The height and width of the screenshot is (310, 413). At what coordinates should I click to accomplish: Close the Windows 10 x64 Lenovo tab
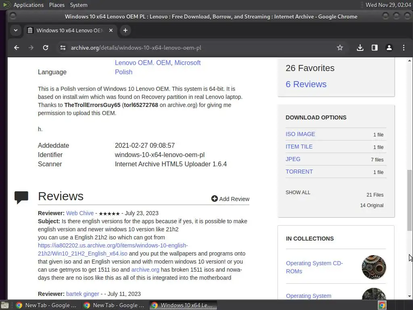click(x=111, y=30)
